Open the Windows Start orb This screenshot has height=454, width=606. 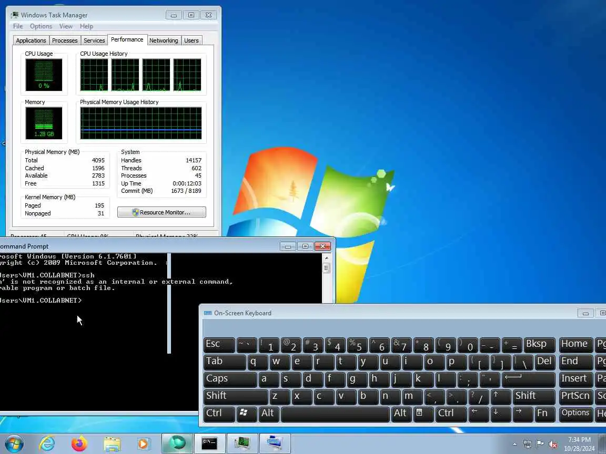coord(14,443)
